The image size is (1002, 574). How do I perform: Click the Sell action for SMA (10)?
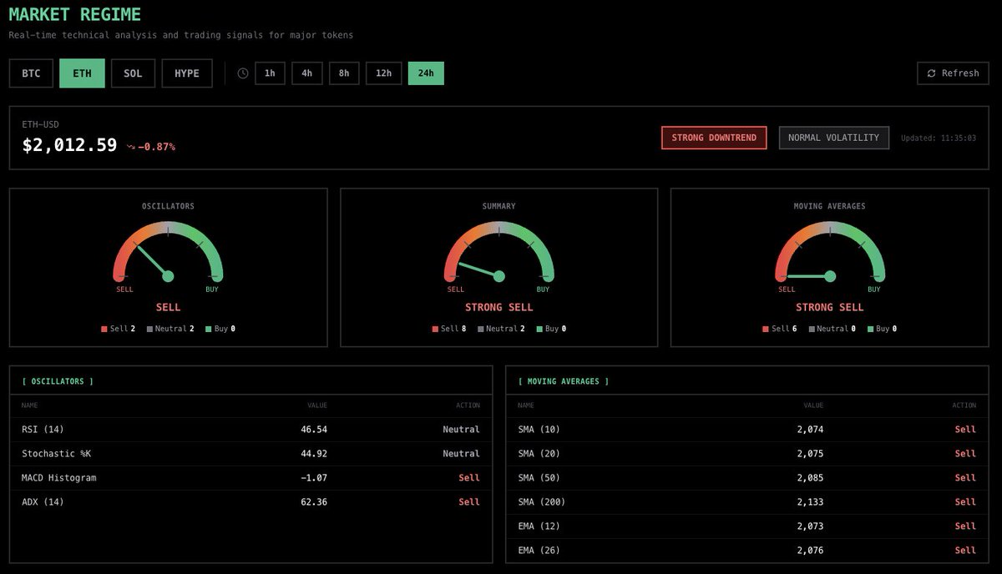[965, 430]
